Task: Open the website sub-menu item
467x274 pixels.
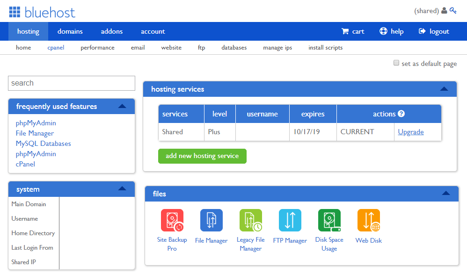Action: (171, 48)
